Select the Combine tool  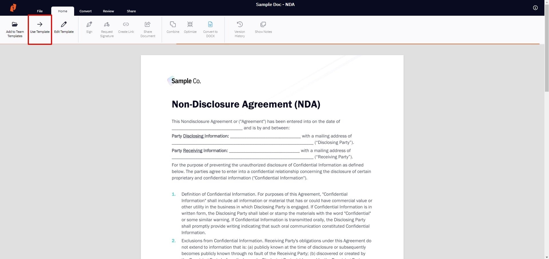click(x=173, y=27)
